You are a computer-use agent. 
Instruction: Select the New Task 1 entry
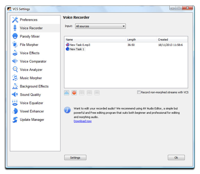(x=77, y=49)
